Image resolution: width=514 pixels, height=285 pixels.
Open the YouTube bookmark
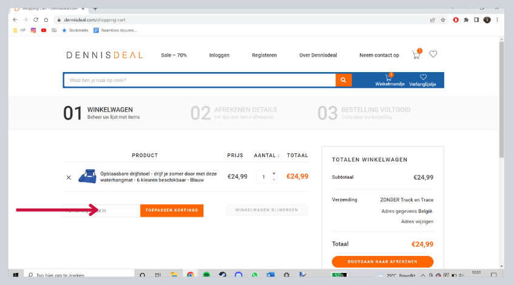pyautogui.click(x=44, y=30)
